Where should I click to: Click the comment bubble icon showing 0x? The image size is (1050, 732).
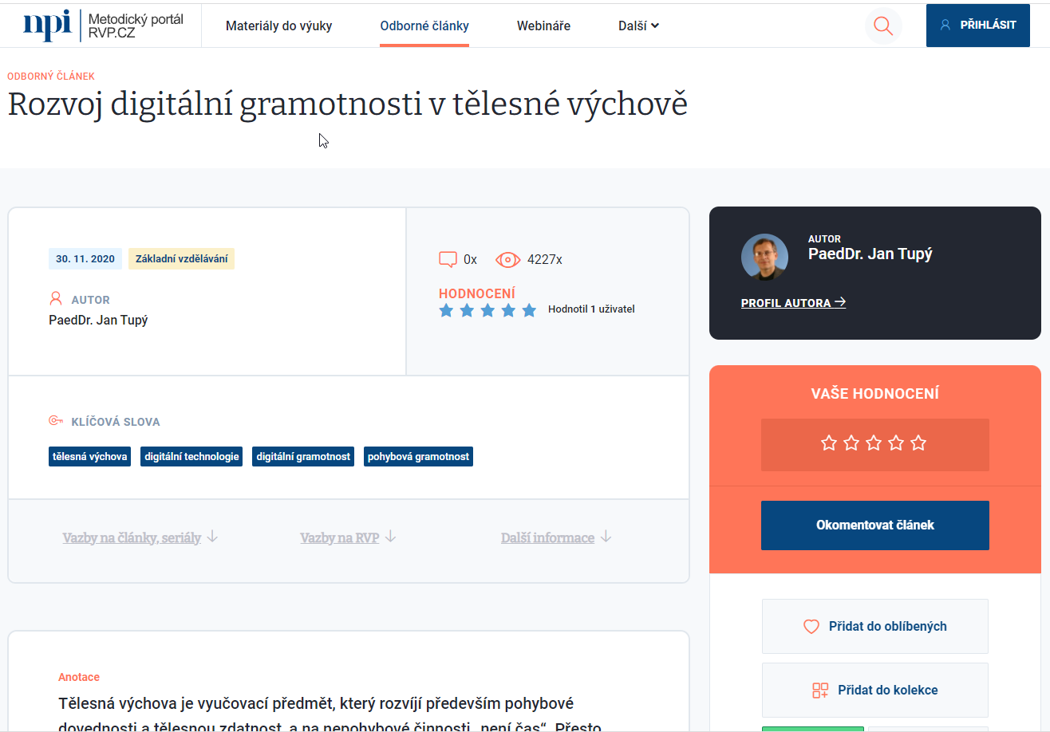coord(448,258)
